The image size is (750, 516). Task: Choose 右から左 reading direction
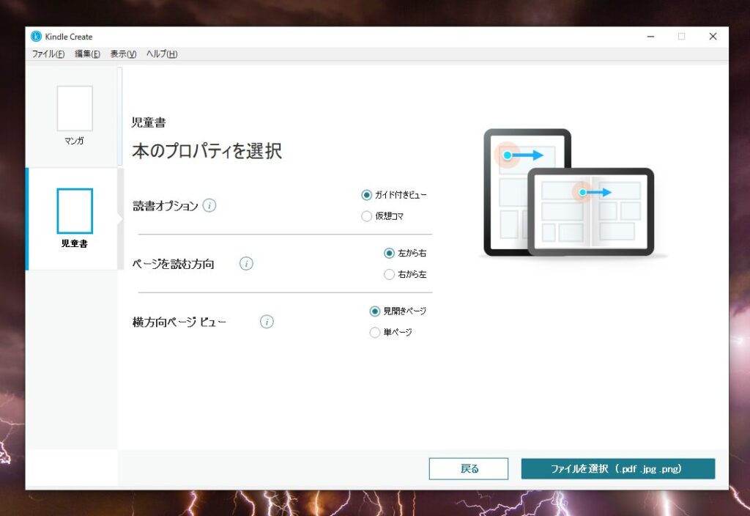tap(389, 274)
